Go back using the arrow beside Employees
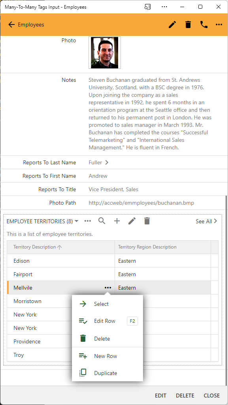228x405 pixels. [x=11, y=24]
